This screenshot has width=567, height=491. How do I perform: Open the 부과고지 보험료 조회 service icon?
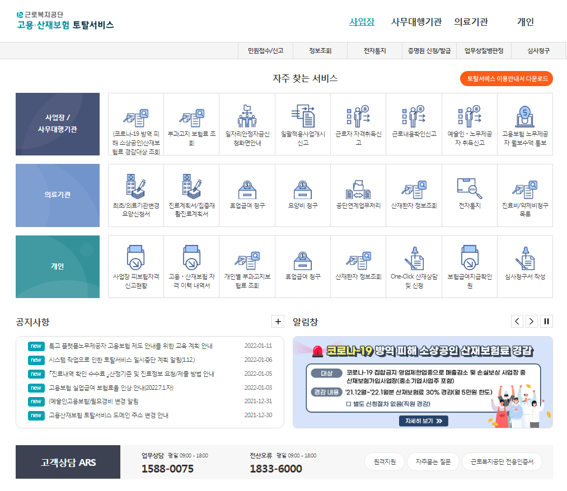(x=191, y=124)
